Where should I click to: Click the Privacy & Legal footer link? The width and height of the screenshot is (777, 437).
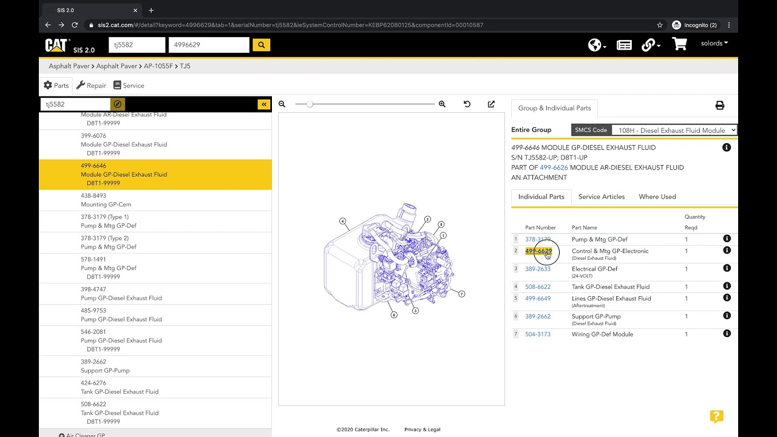tap(422, 430)
